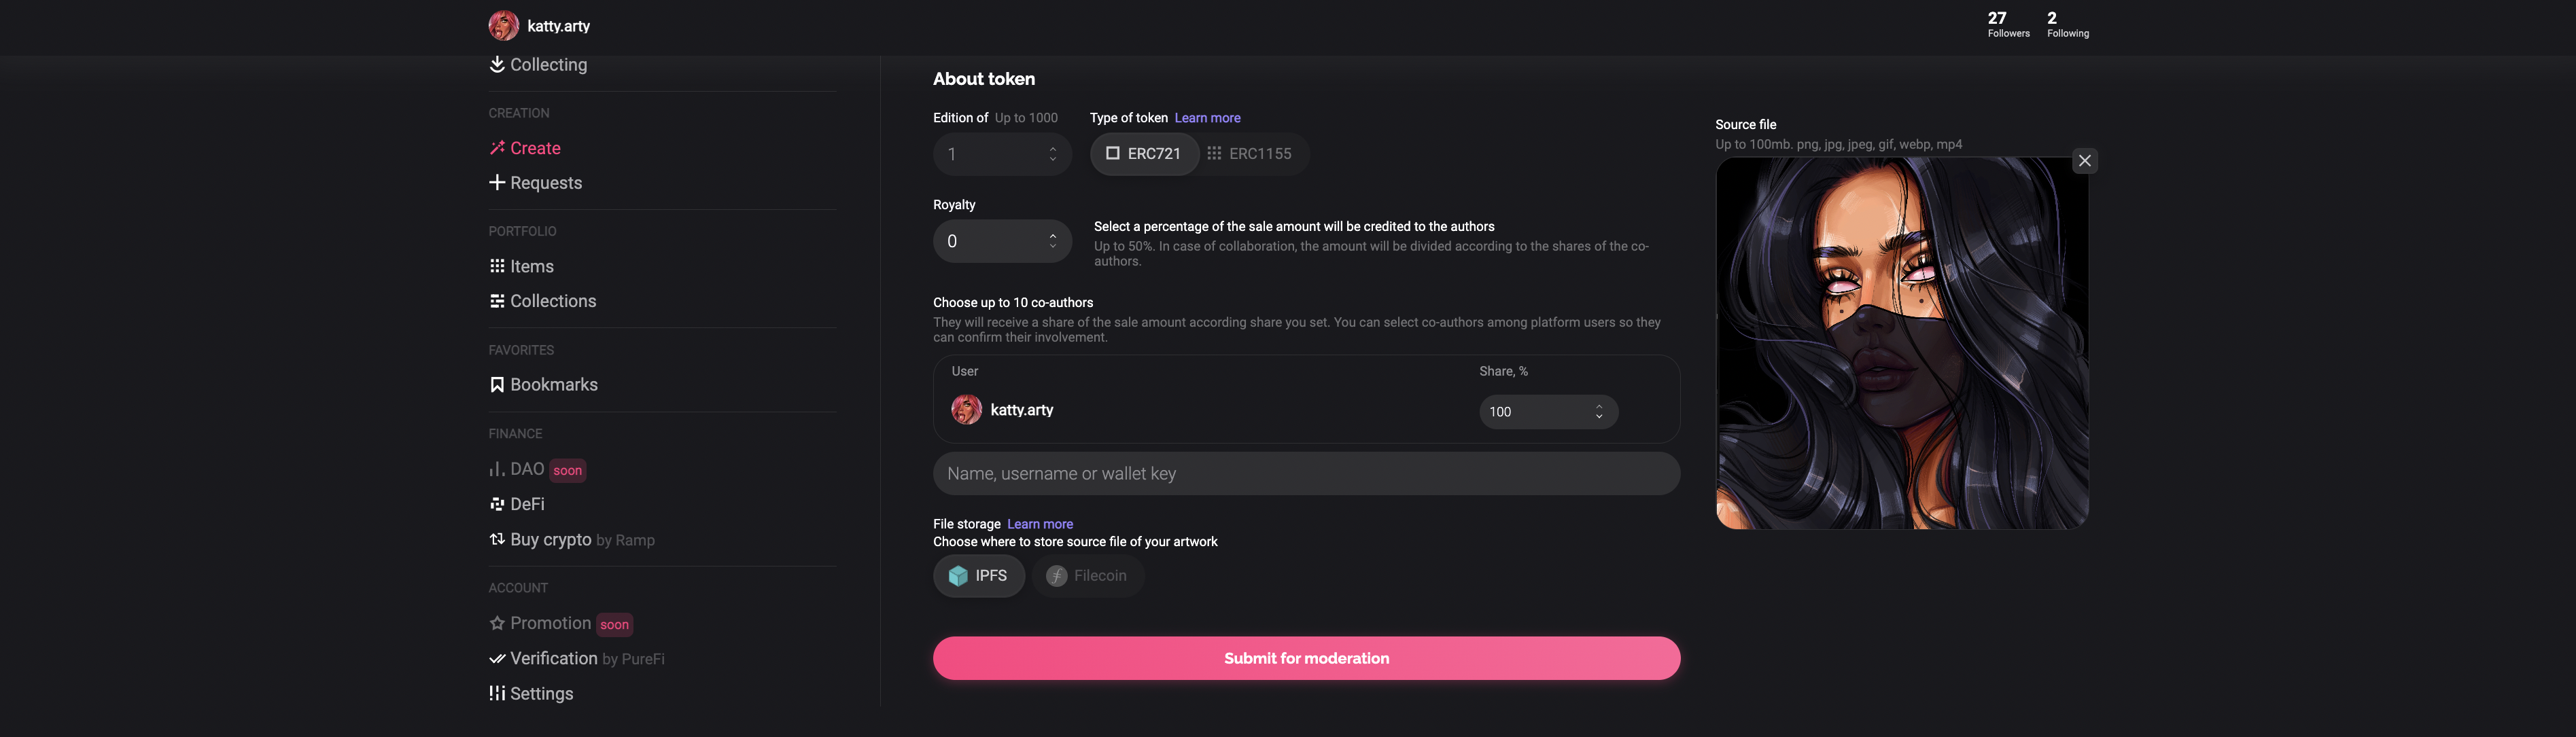The width and height of the screenshot is (2576, 737).
Task: Open the File storage Learn more link
Action: (x=1039, y=524)
